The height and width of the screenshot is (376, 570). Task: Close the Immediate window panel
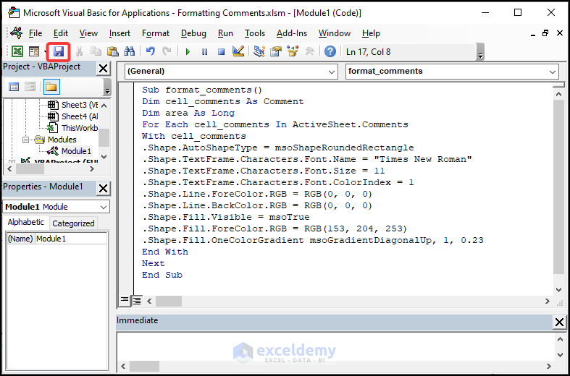click(x=559, y=322)
